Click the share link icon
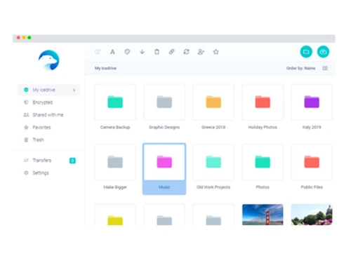The image size is (351, 263). (x=171, y=52)
